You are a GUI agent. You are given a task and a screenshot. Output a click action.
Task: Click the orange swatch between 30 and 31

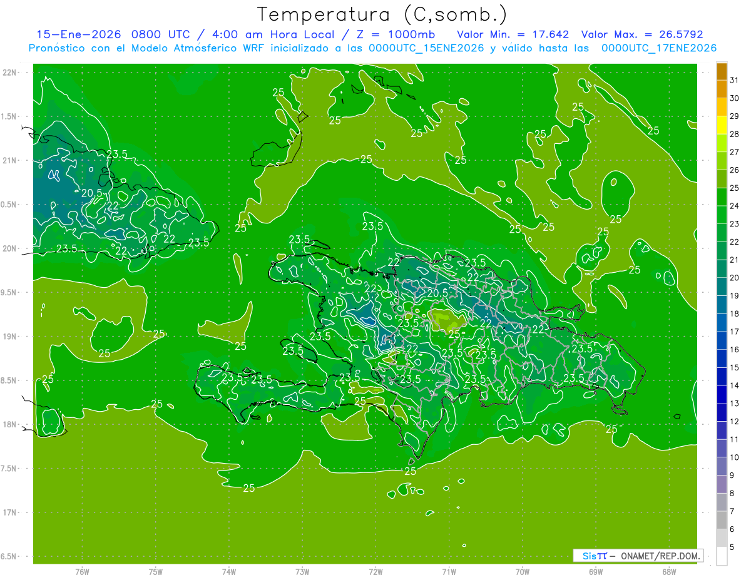(722, 89)
